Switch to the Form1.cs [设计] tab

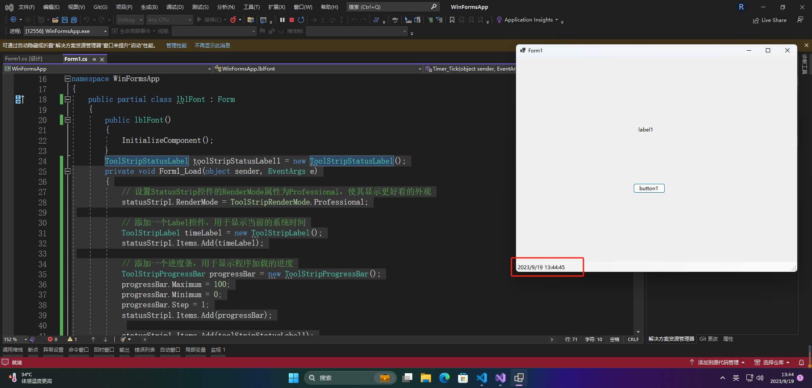(24, 59)
